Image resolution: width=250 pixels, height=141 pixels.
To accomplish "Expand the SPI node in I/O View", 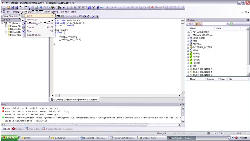I will 188,66.
